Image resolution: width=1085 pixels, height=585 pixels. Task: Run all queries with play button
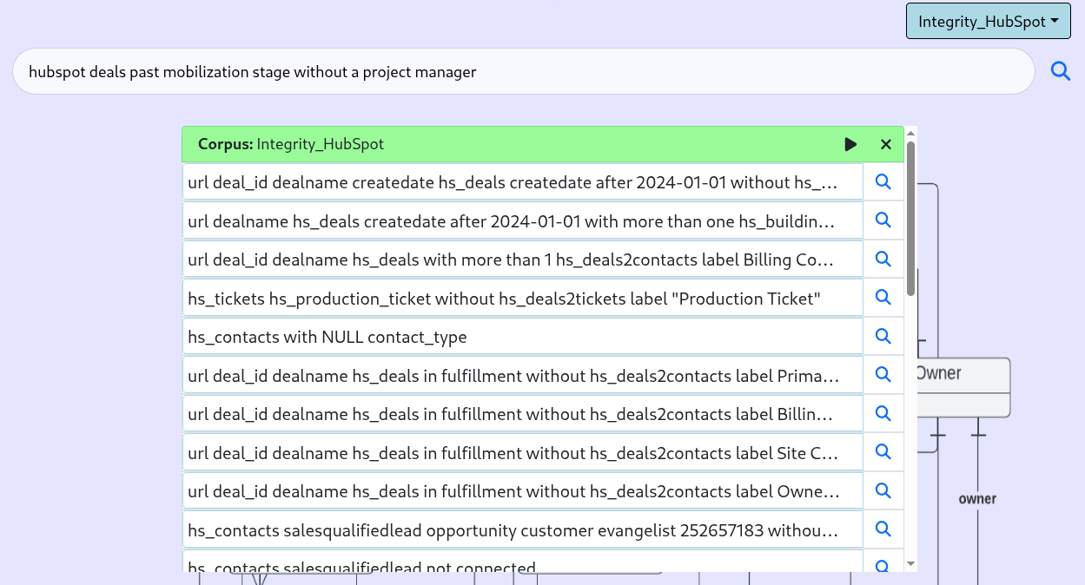pyautogui.click(x=850, y=144)
